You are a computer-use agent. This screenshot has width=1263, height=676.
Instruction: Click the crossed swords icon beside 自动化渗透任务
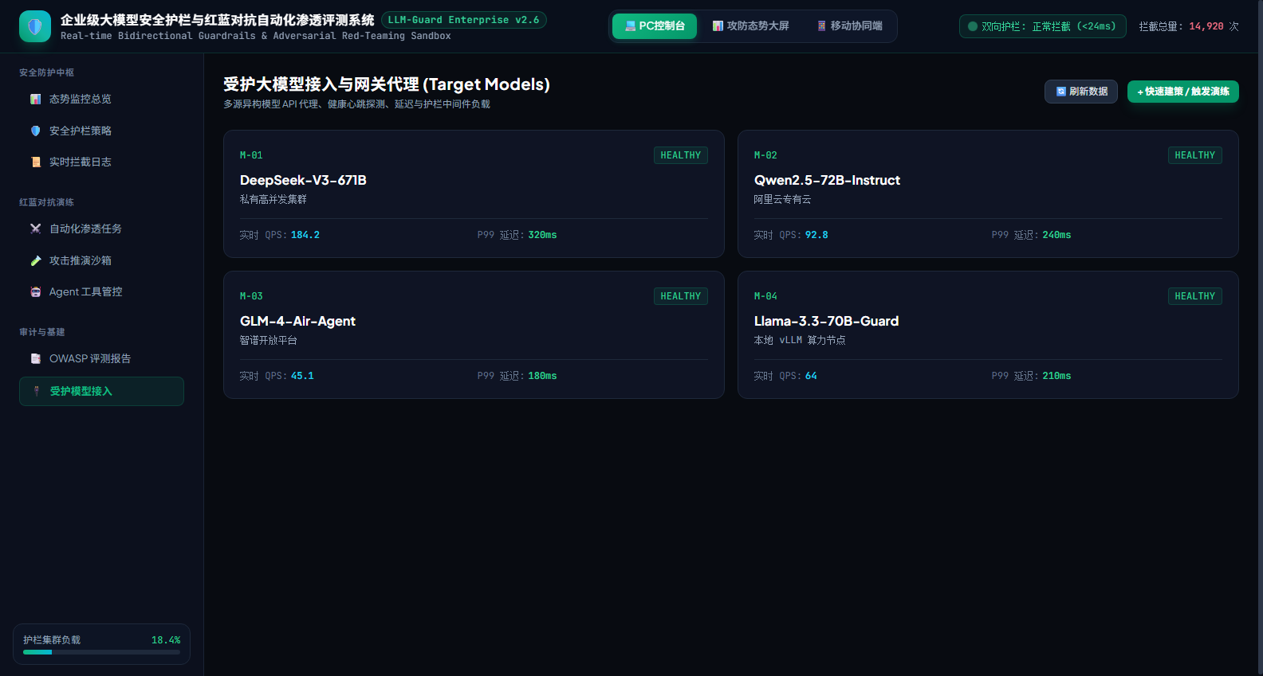click(x=36, y=229)
